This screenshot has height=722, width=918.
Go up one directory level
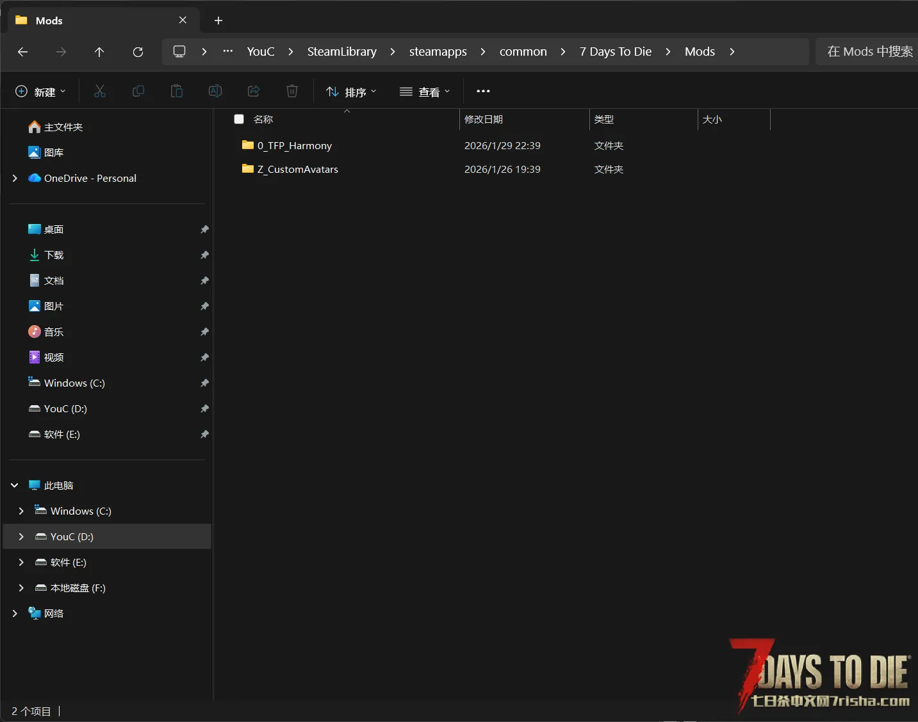point(99,52)
